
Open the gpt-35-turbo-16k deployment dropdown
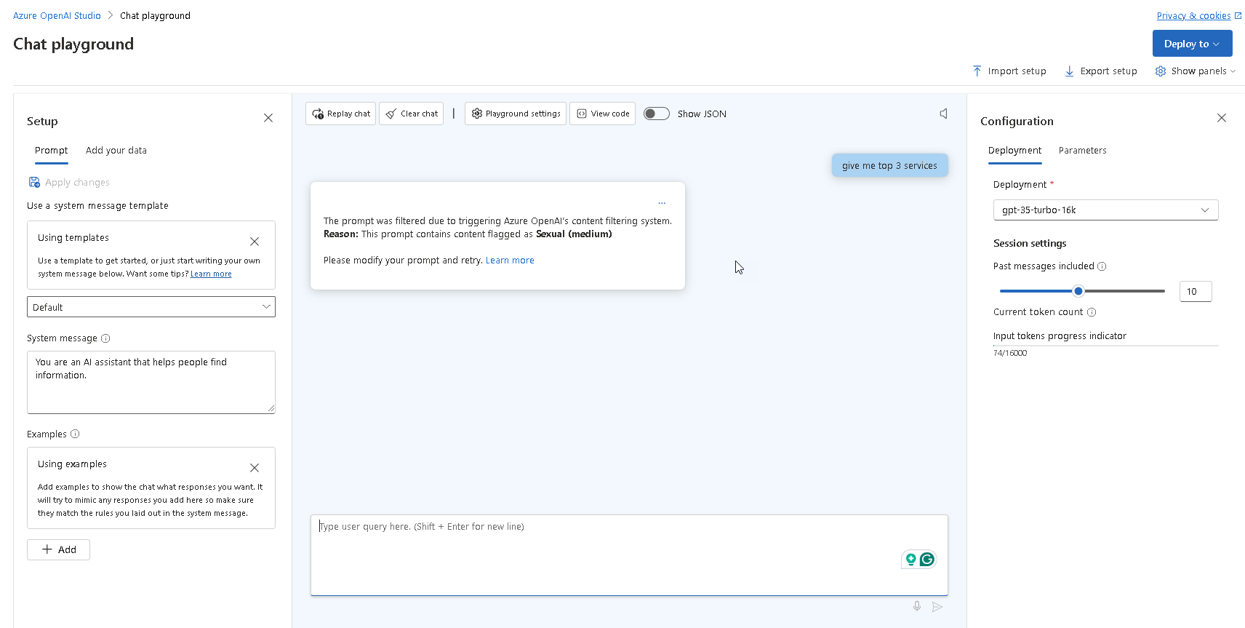click(1105, 210)
